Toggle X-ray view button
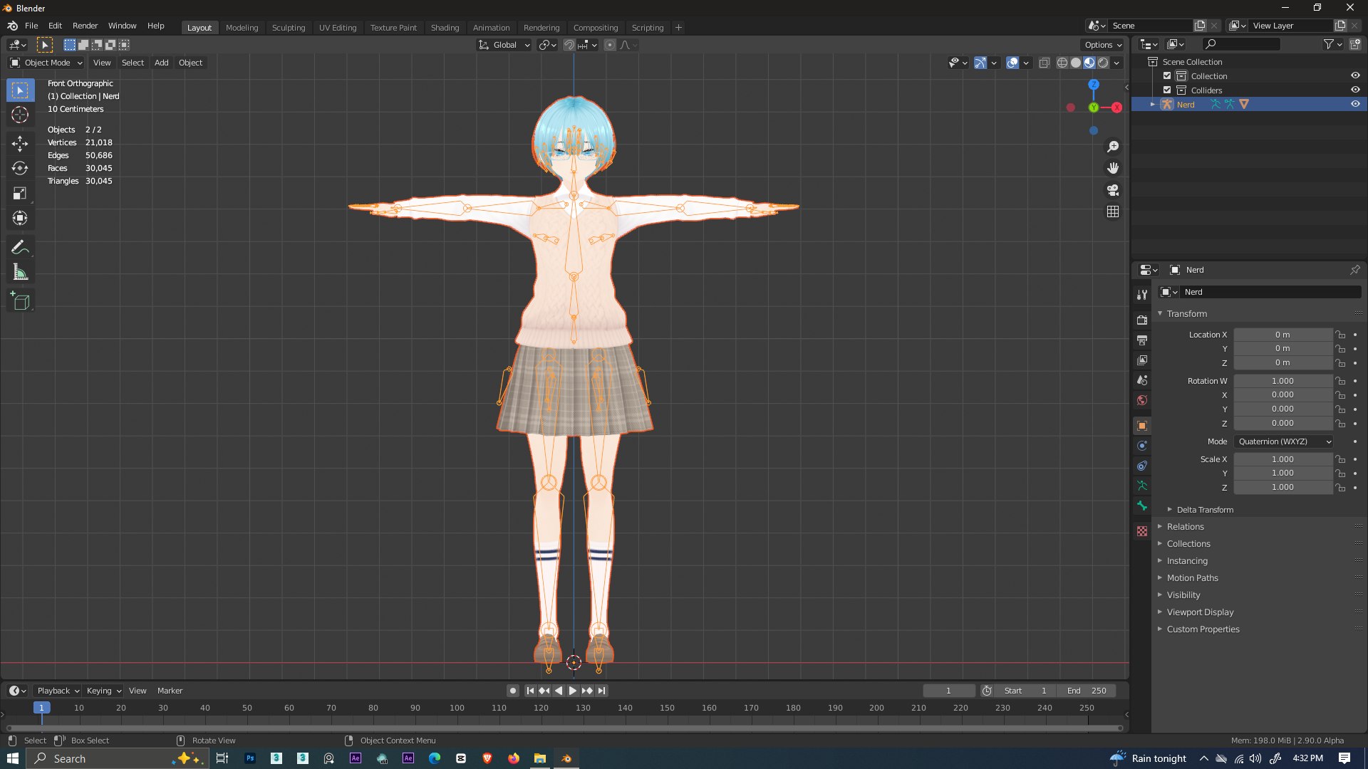Screen dimensions: 1368x769 [1044, 63]
